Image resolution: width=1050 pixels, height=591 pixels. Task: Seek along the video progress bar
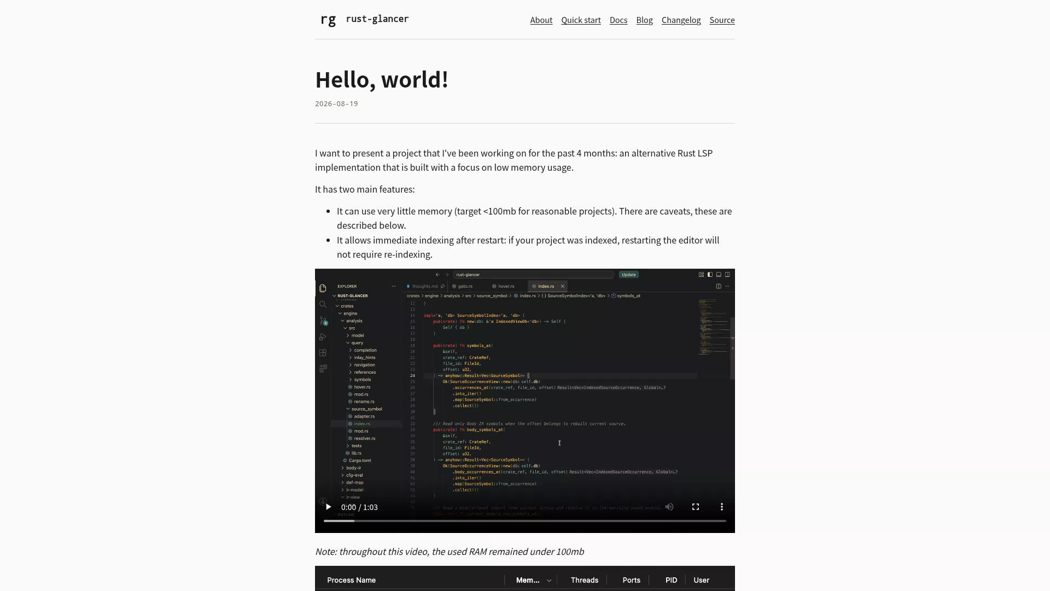525,521
